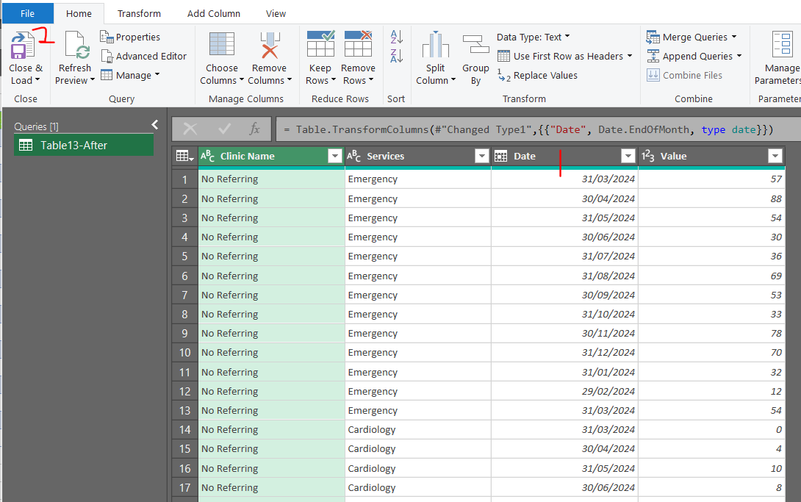
Task: Select the date cell 29/02/2024
Action: (564, 391)
